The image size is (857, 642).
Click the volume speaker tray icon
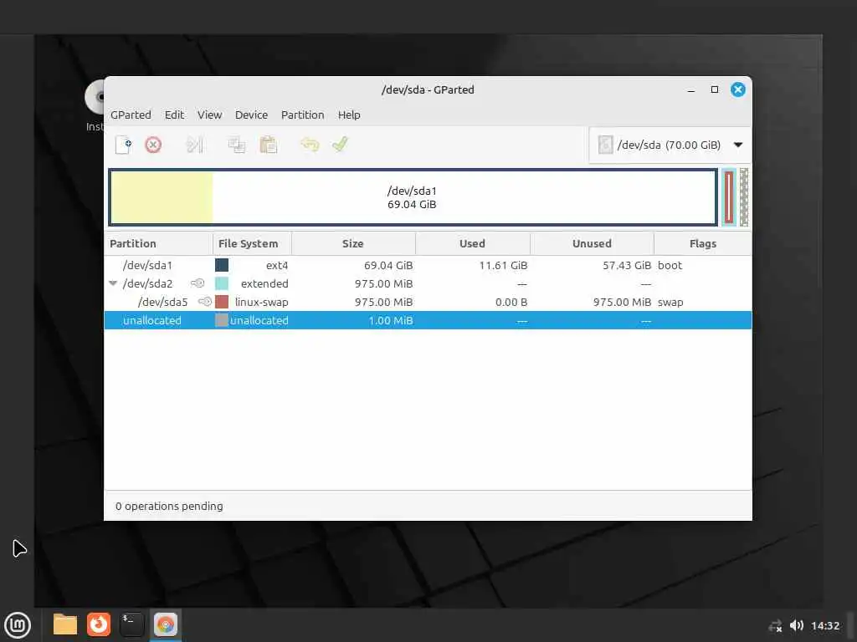coord(797,625)
